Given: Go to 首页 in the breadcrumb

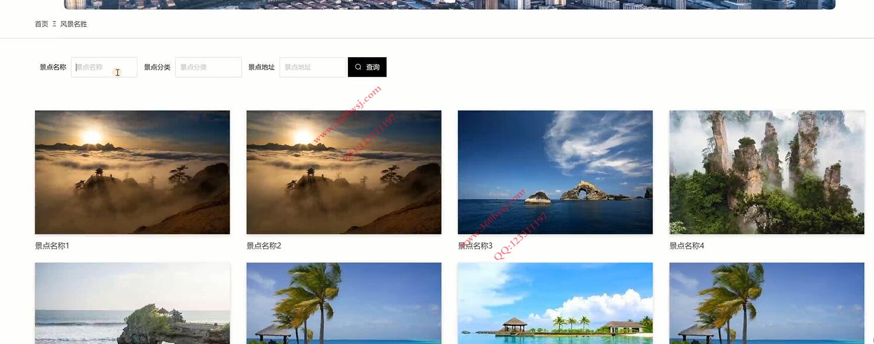Looking at the screenshot, I should pyautogui.click(x=41, y=24).
